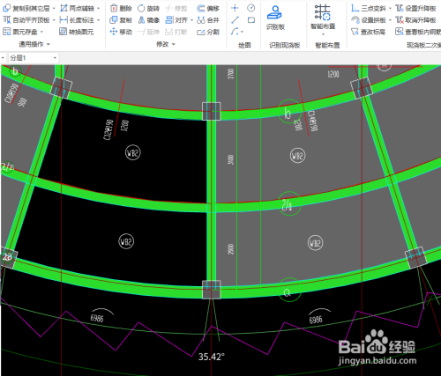Expand the 设置拱板 dropdown arrow
Screen dimensions: 441x376
[x=391, y=20]
